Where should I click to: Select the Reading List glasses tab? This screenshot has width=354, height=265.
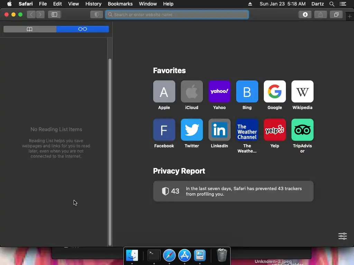(x=83, y=29)
